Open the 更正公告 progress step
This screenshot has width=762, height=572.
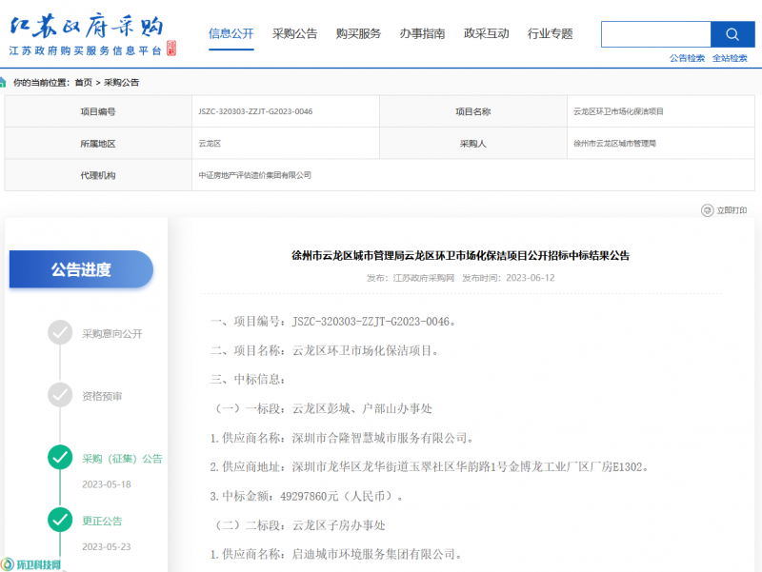click(x=102, y=521)
